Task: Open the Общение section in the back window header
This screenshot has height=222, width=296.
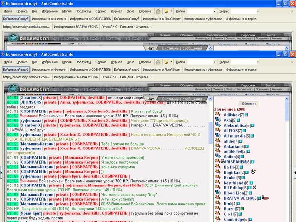Action: point(186,35)
